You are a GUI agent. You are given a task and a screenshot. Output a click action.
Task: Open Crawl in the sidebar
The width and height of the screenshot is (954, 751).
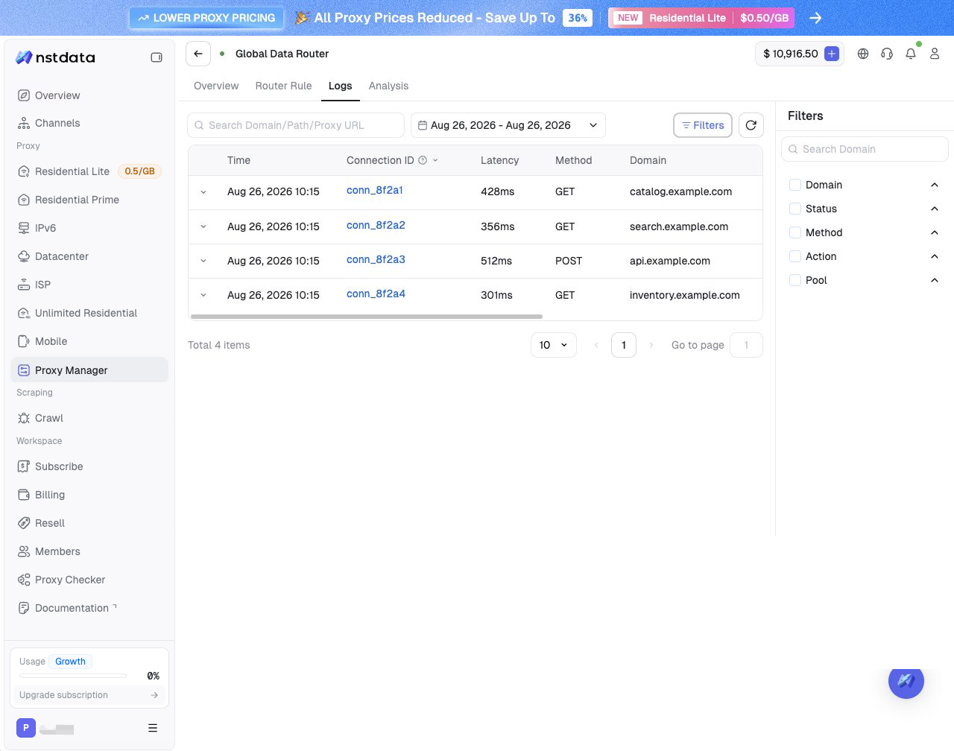[x=89, y=418]
